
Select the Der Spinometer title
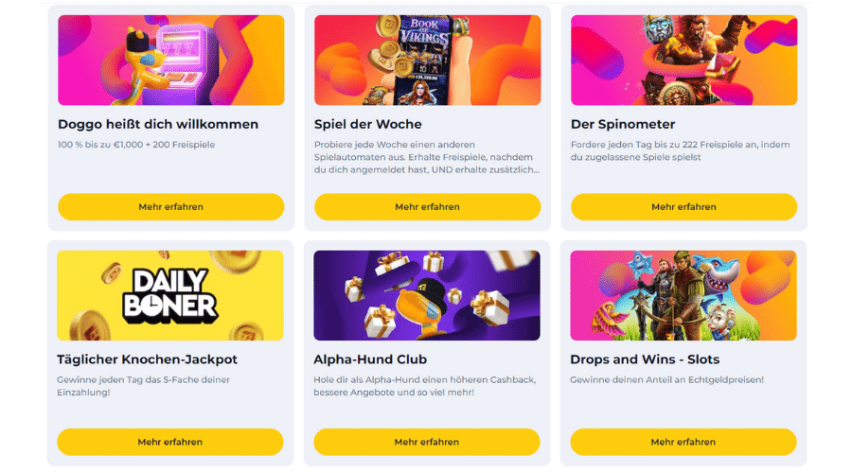[623, 124]
